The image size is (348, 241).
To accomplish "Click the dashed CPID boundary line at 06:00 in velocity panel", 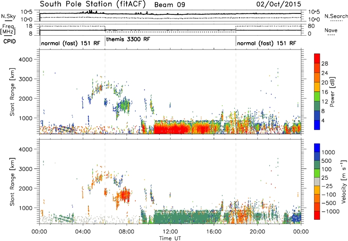I will click(105, 182).
